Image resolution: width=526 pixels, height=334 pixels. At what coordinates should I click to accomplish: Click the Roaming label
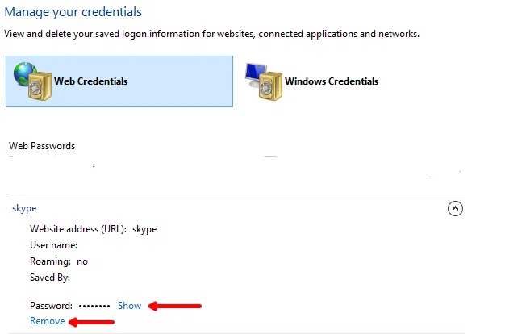pos(50,261)
